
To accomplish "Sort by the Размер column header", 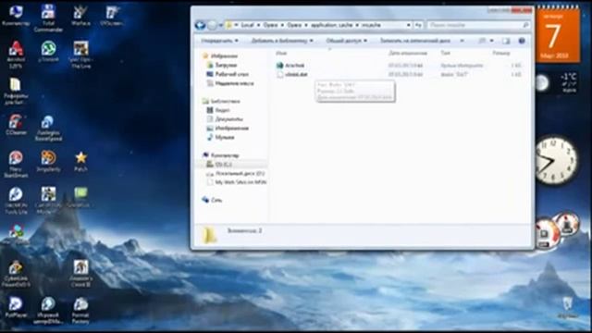I will tap(500, 54).
